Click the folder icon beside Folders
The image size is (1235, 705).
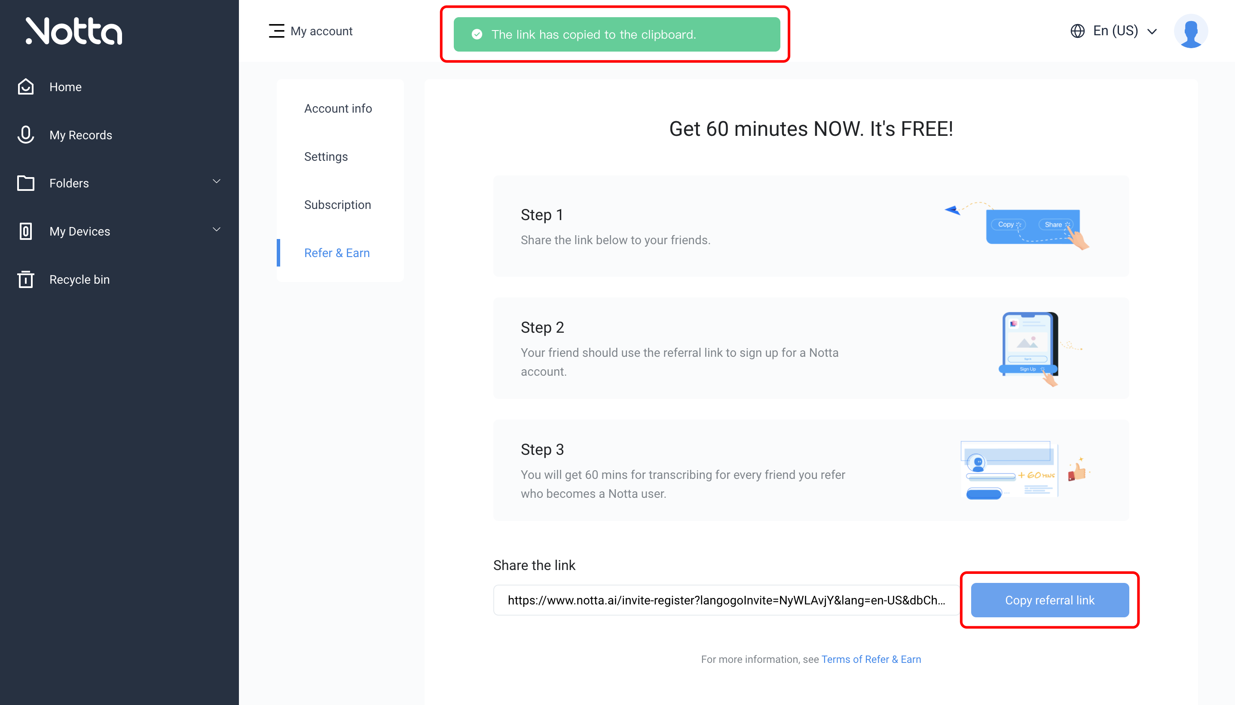coord(26,183)
